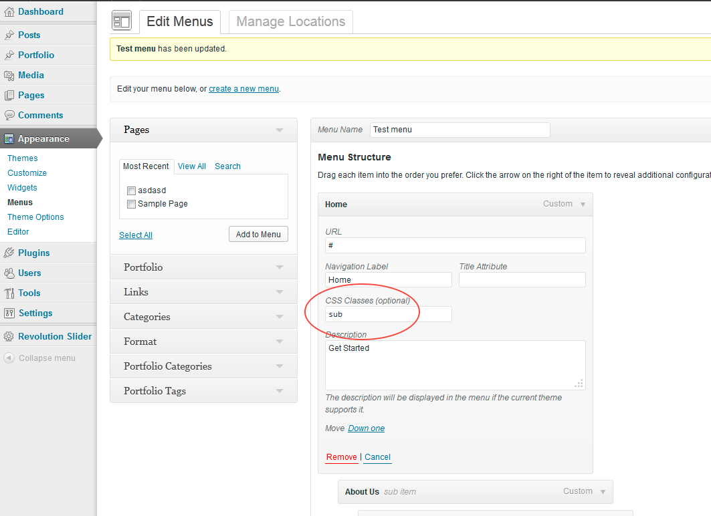Click the Media library icon
Viewport: 711px width, 516px height.
coord(9,76)
